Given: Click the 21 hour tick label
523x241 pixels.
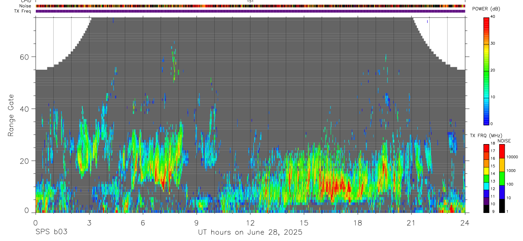Looking at the screenshot, I should [411, 223].
